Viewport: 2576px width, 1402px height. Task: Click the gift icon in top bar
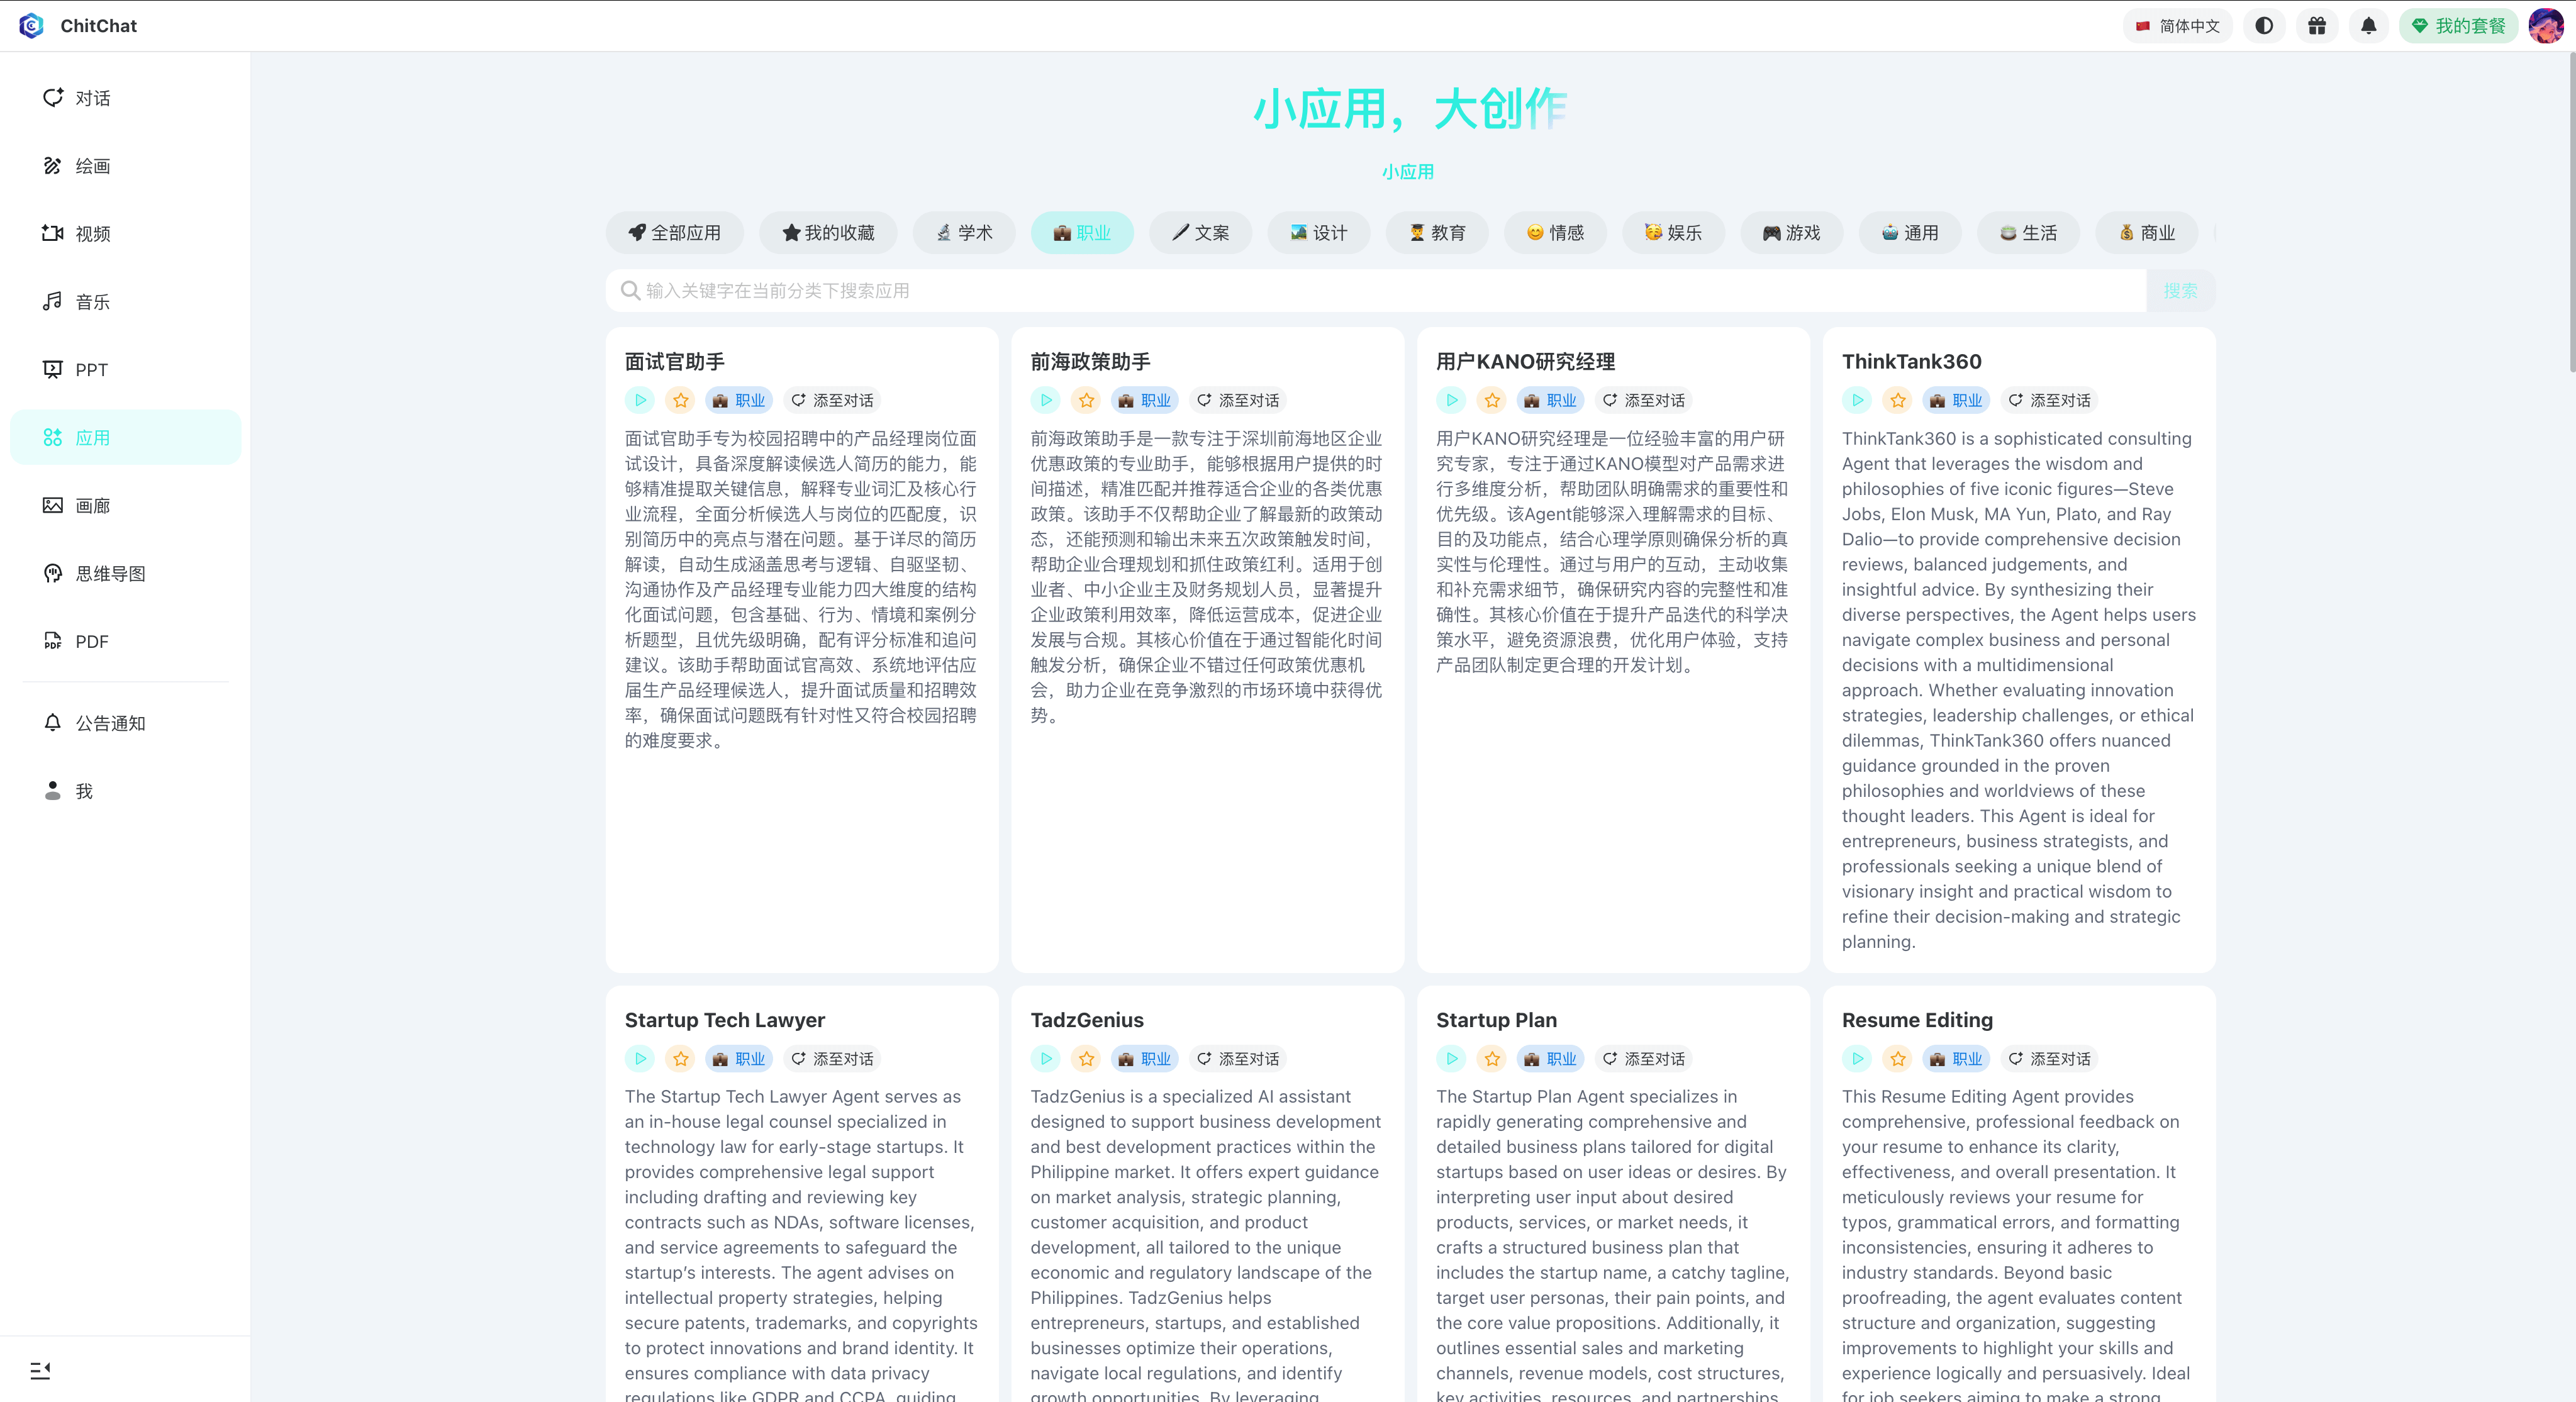point(2316,26)
